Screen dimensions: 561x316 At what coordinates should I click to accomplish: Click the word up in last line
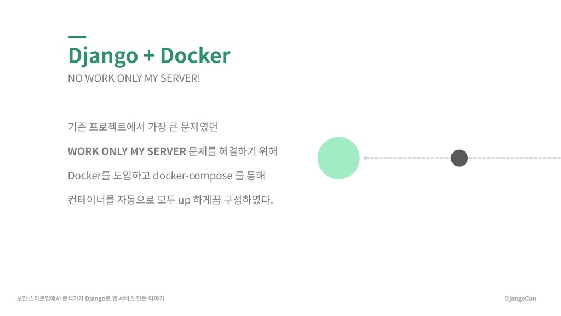coord(184,201)
